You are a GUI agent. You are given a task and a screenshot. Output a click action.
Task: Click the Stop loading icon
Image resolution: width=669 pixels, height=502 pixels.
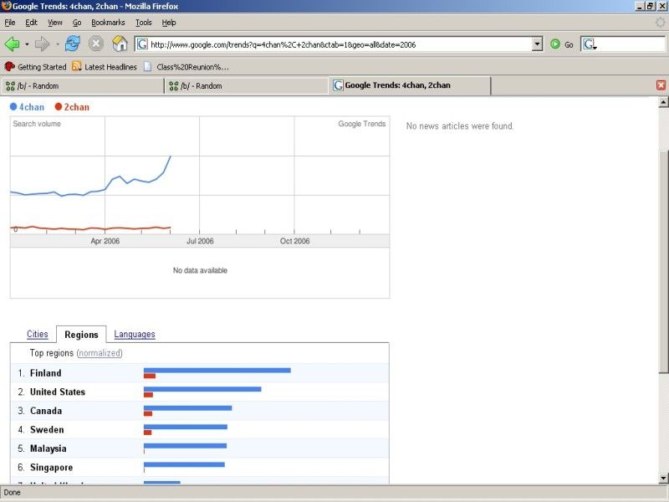(x=96, y=44)
